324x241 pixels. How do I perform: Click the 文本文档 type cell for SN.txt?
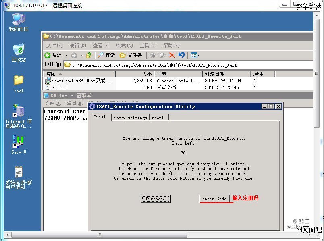[x=166, y=87]
